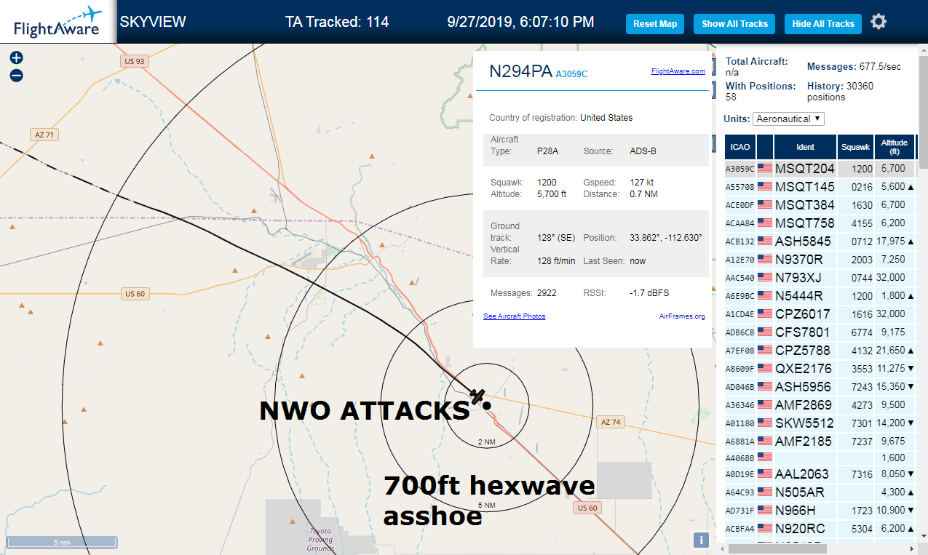Click US flag icon in A406BB row

pos(765,457)
